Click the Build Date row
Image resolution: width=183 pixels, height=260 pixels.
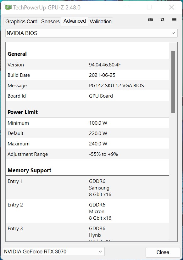(x=87, y=75)
